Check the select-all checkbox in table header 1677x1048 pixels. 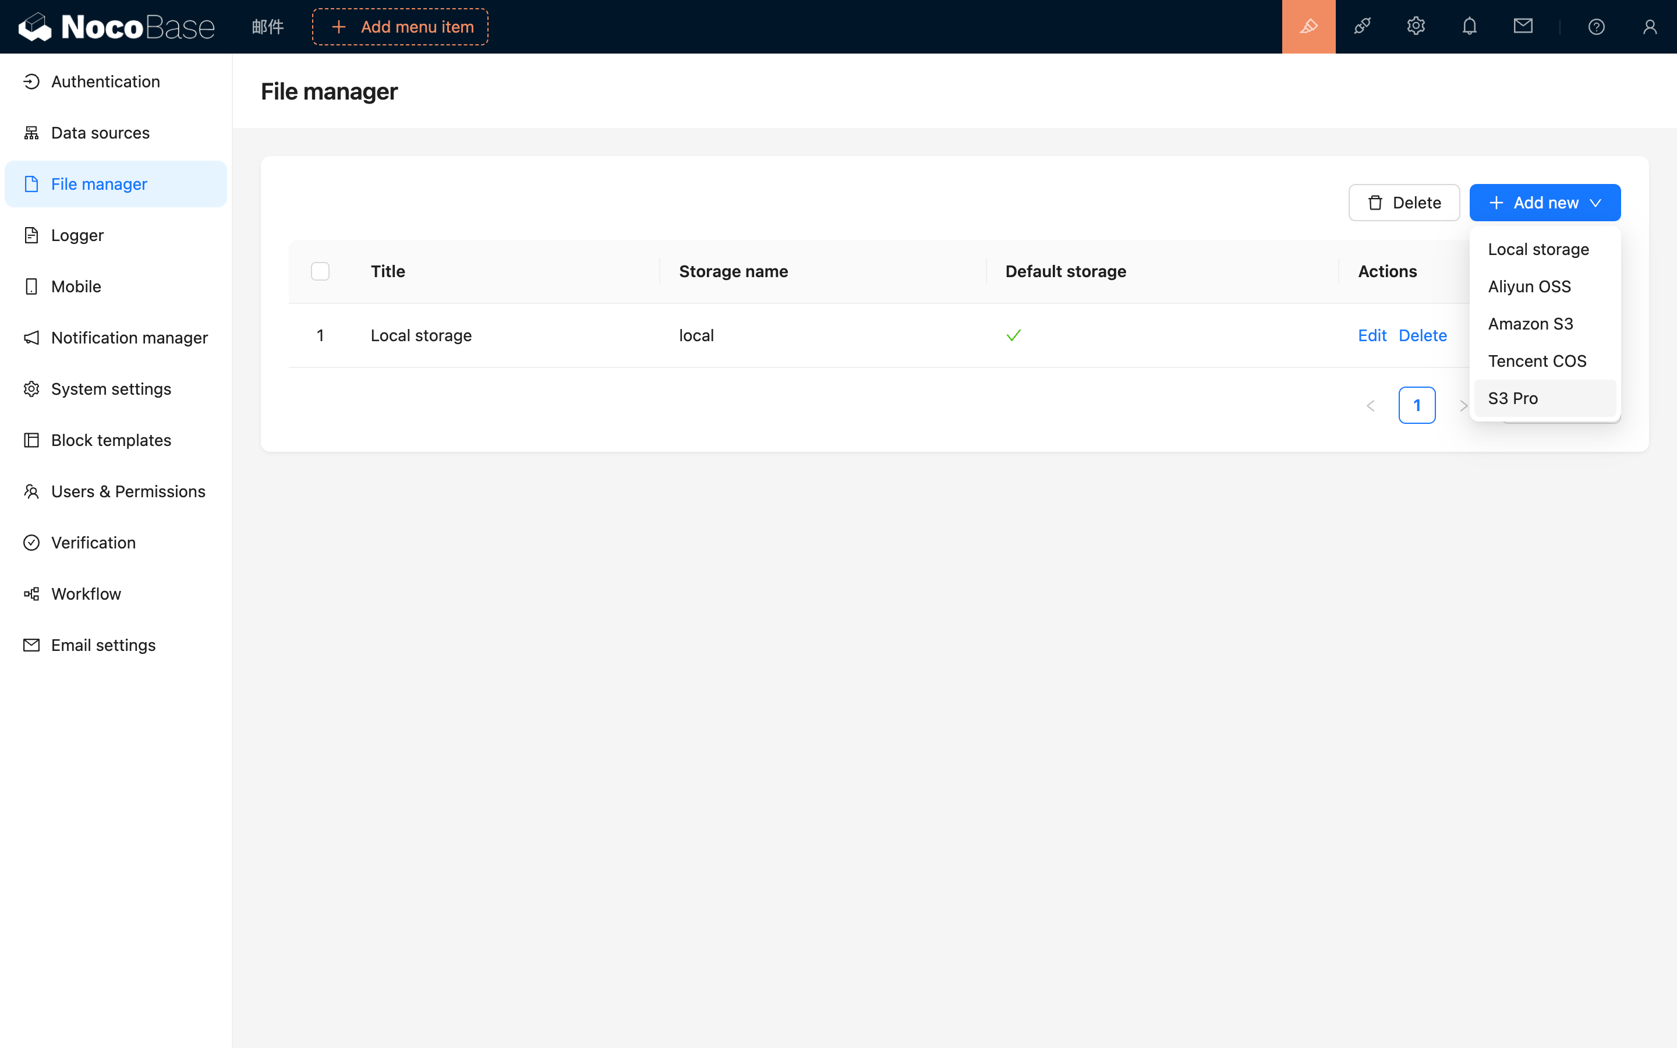tap(320, 271)
